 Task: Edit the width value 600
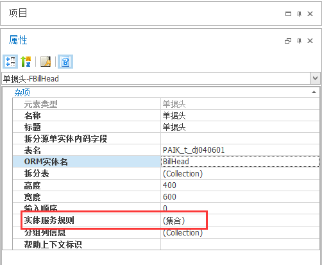240,197
